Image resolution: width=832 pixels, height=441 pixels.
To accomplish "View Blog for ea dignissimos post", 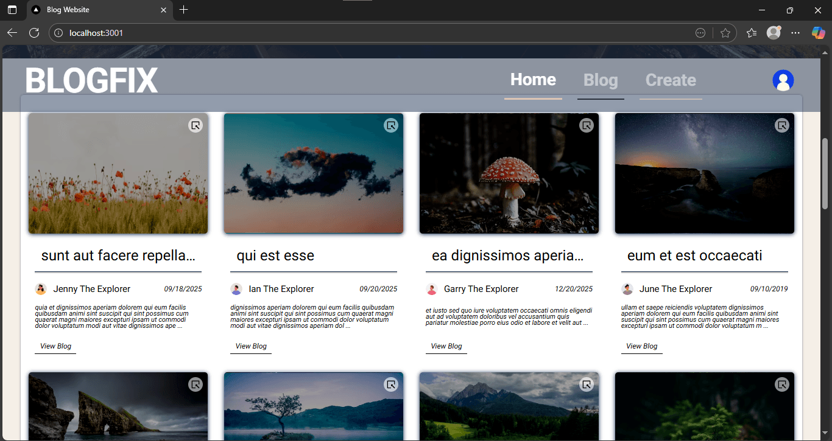I will point(446,346).
